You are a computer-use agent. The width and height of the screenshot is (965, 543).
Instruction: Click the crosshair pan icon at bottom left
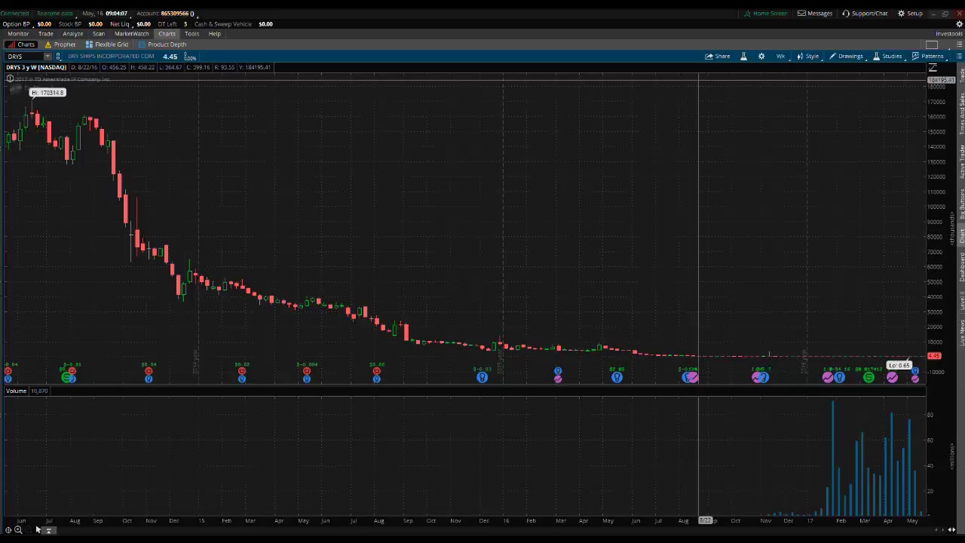click(8, 530)
